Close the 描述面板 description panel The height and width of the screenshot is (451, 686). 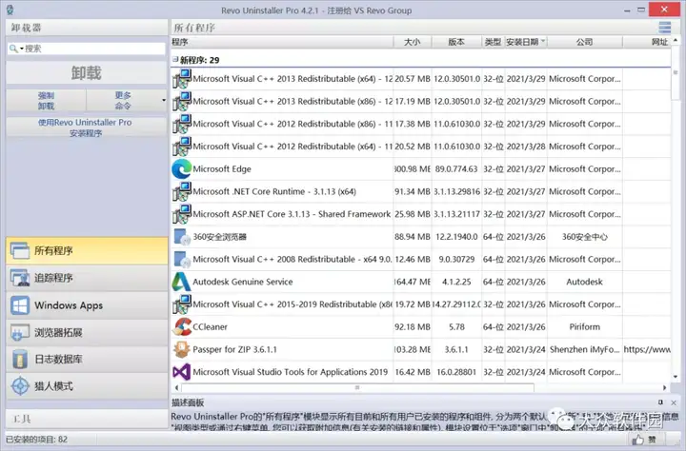click(674, 402)
